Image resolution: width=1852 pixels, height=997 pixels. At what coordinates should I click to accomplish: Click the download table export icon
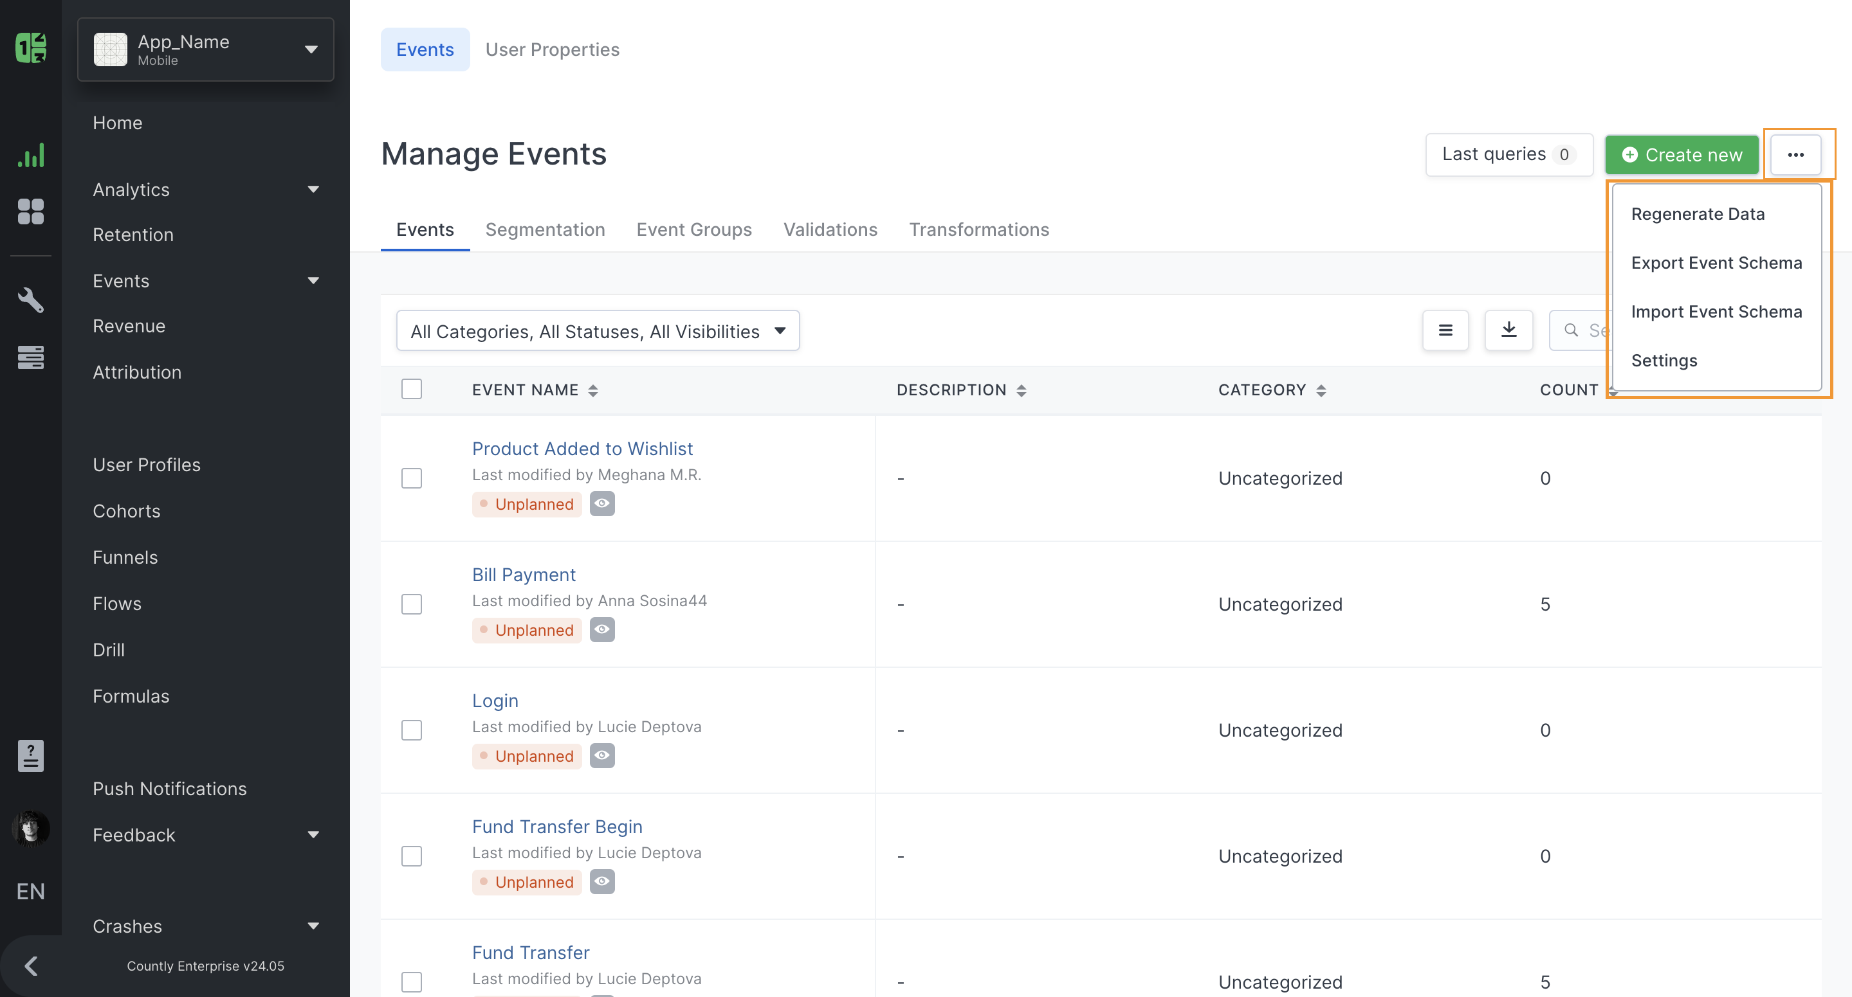pos(1508,330)
